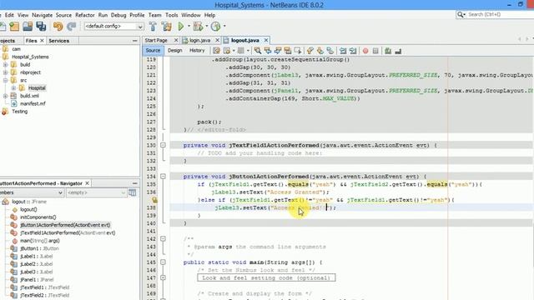Viewport: 534px width, 300px height.
Task: Open Profile Project dropdown arrow
Action: point(224,26)
